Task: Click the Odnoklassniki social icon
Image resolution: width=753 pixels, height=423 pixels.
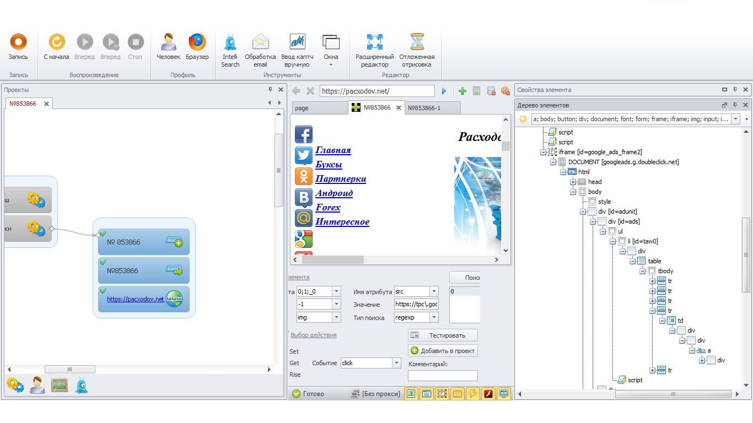Action: pos(304,176)
